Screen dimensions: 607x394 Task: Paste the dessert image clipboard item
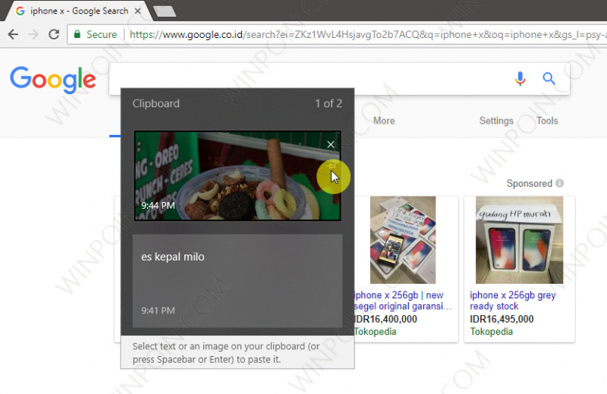click(237, 176)
